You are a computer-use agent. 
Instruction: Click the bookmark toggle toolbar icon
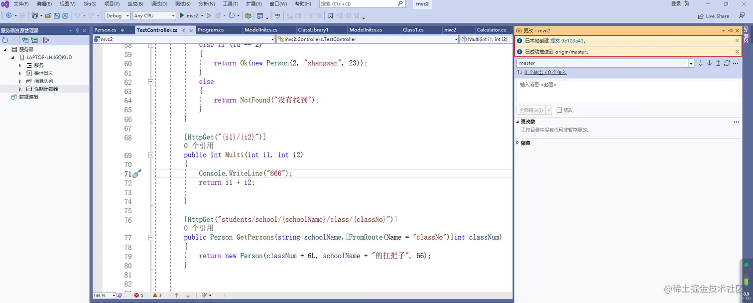(330, 15)
